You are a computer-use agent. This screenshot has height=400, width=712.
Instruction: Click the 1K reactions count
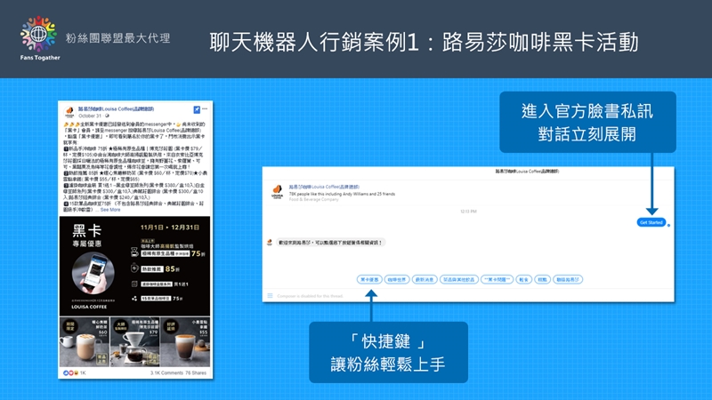(x=83, y=372)
